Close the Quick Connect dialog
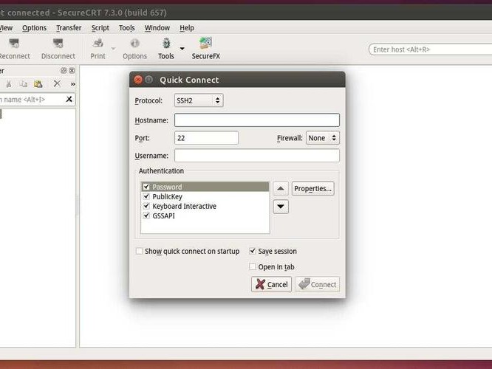The width and height of the screenshot is (492, 369). [137, 80]
